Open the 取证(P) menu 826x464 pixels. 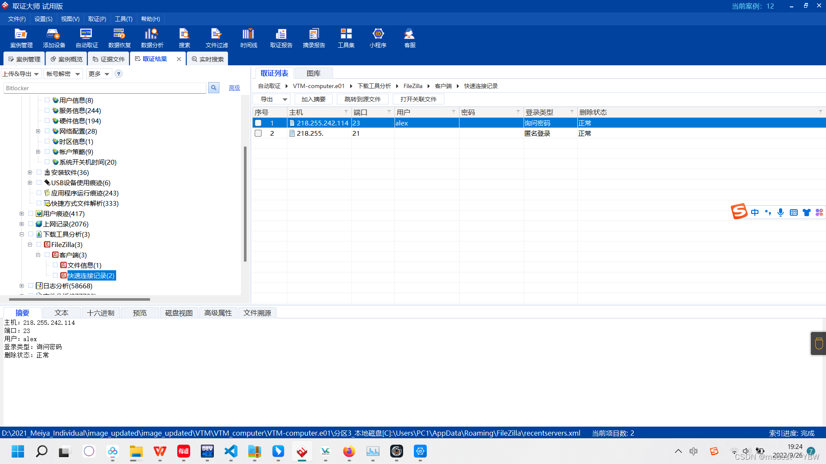click(x=97, y=19)
